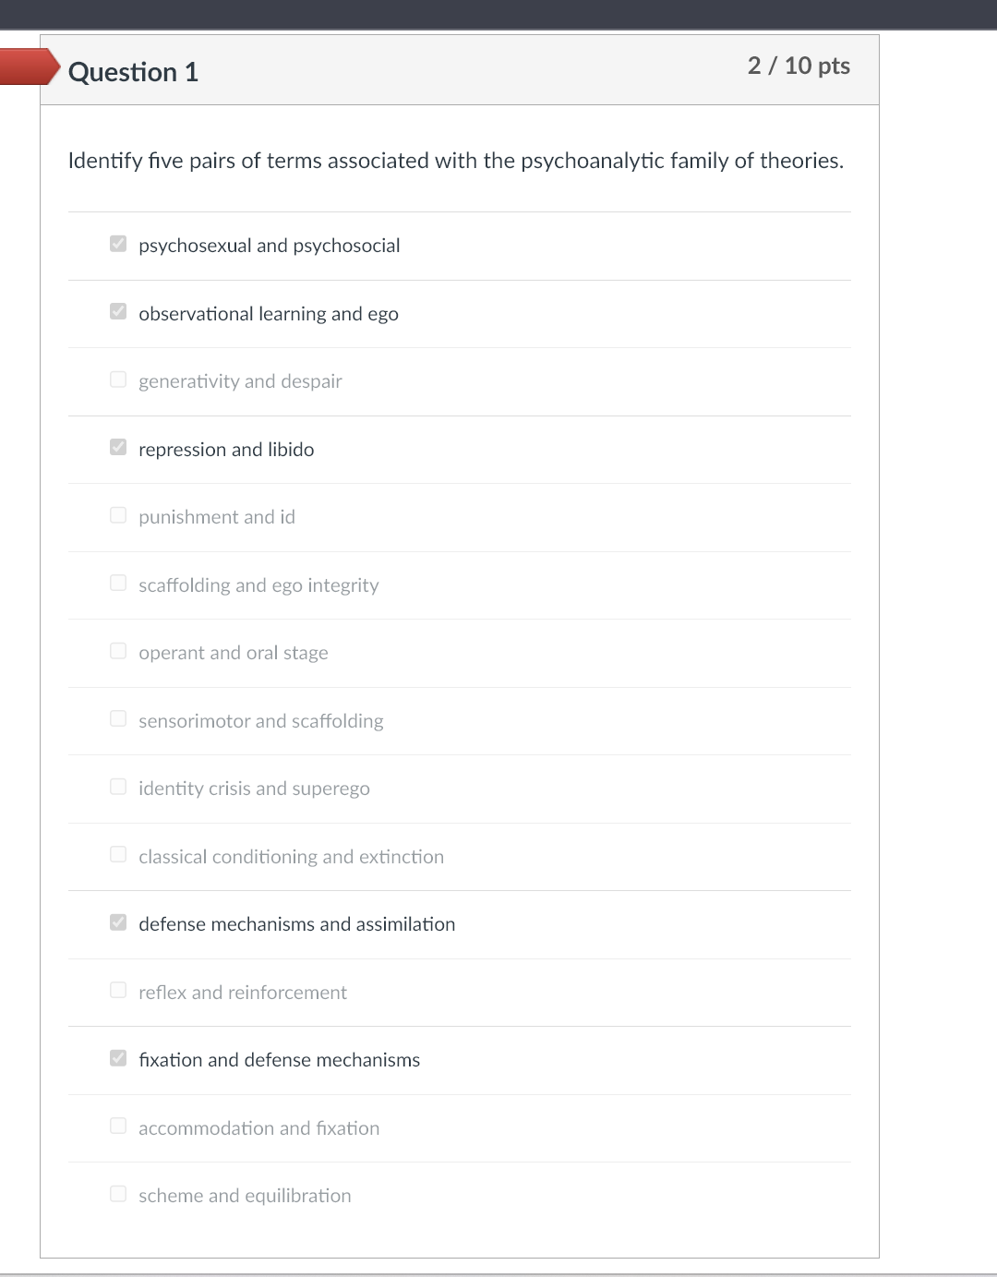The image size is (997, 1277).
Task: Check the reflex and reinforcement option
Action: click(x=118, y=990)
